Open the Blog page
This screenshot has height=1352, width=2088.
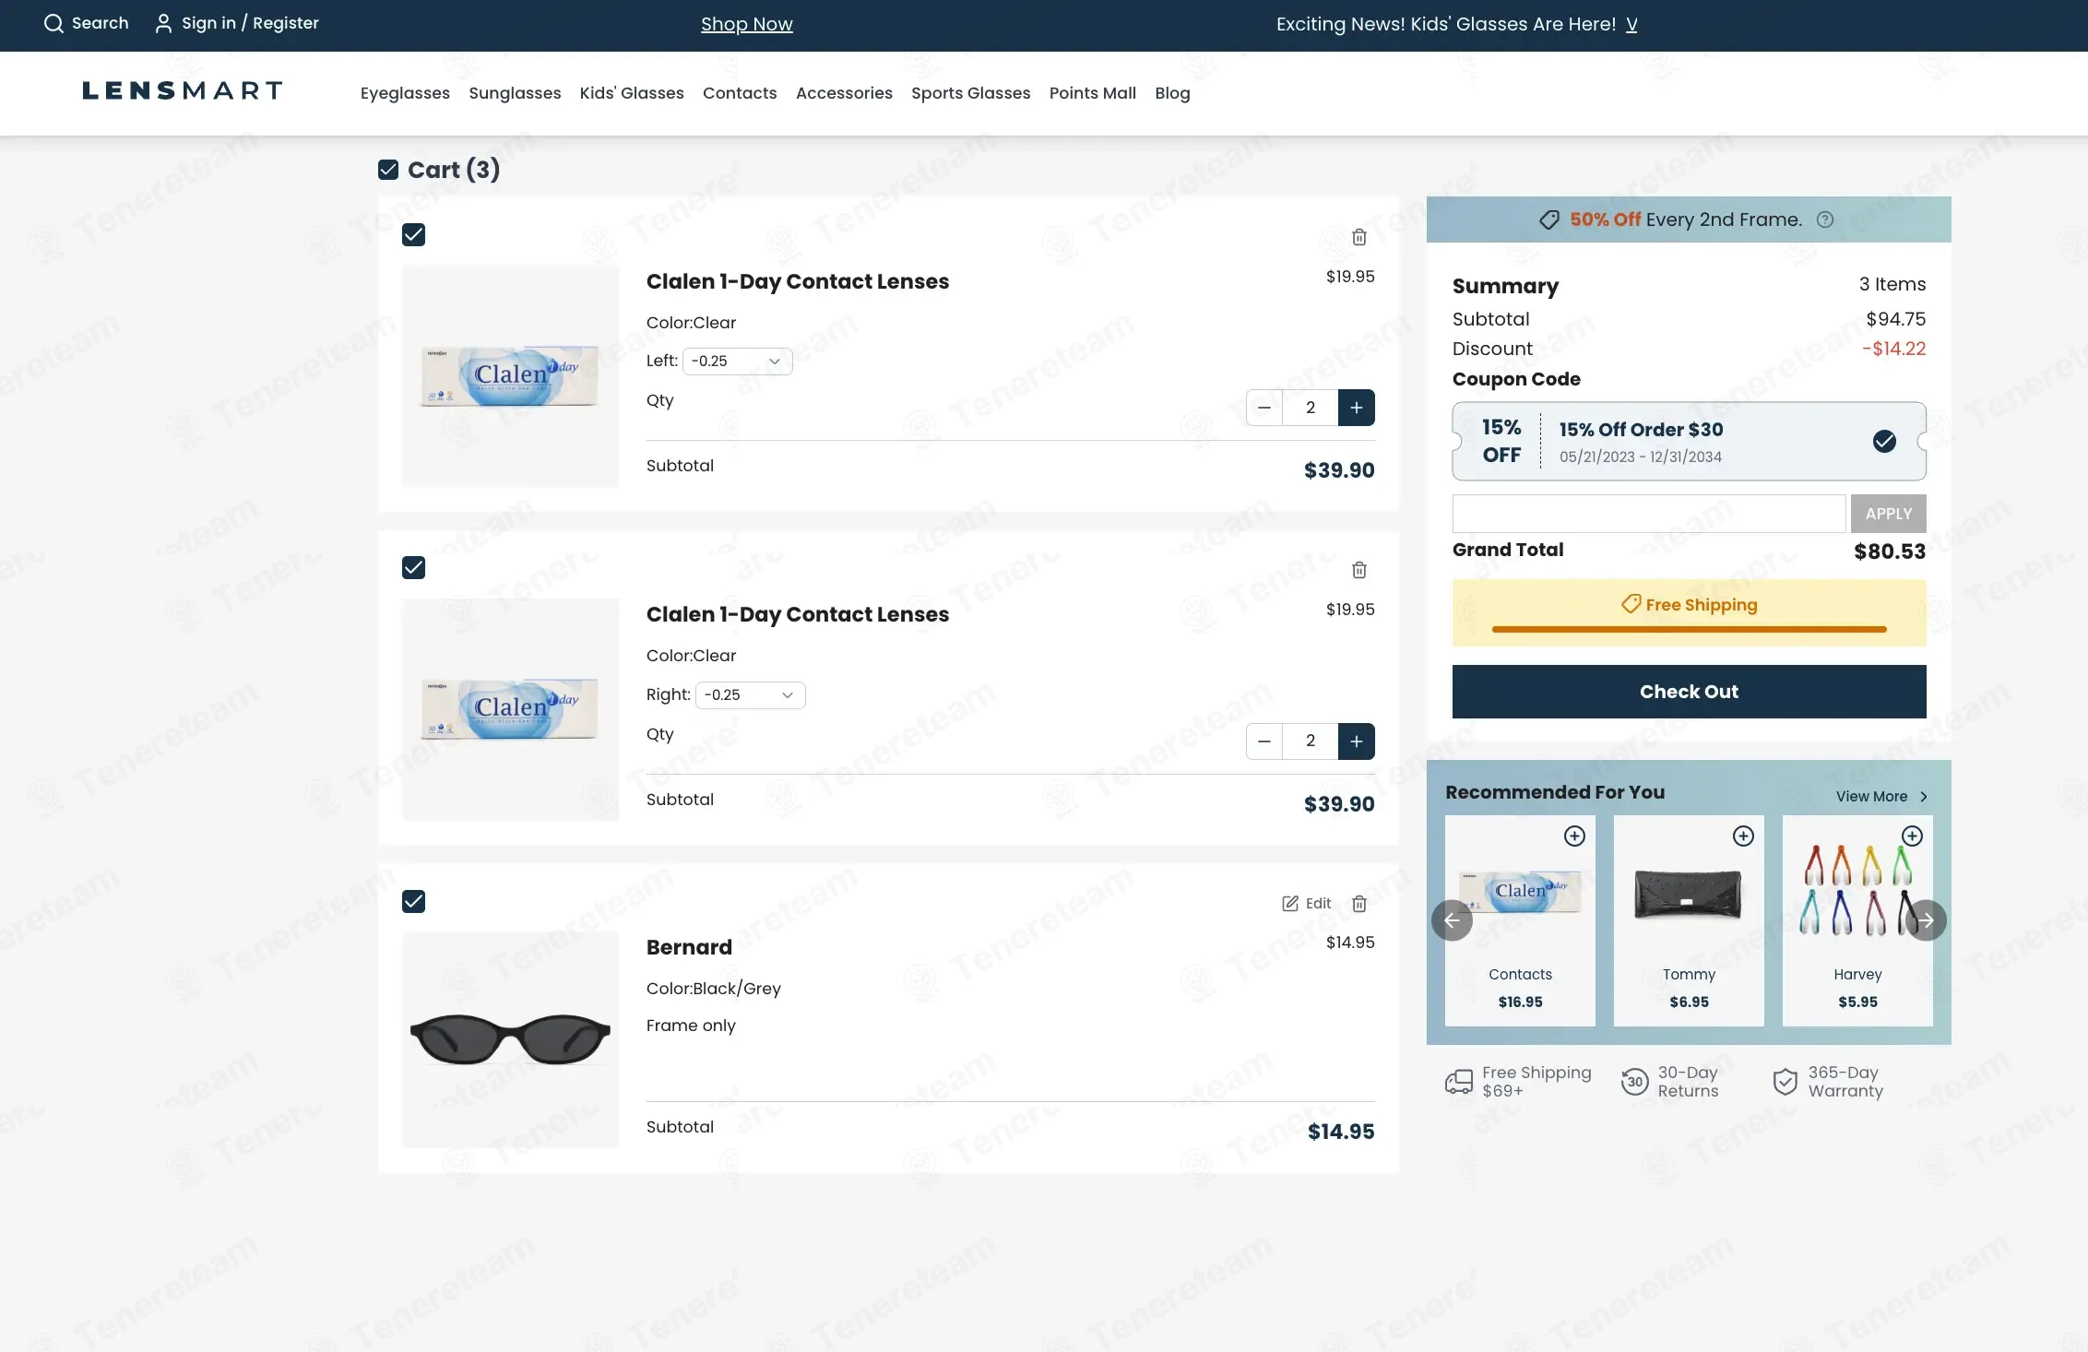coord(1172,93)
